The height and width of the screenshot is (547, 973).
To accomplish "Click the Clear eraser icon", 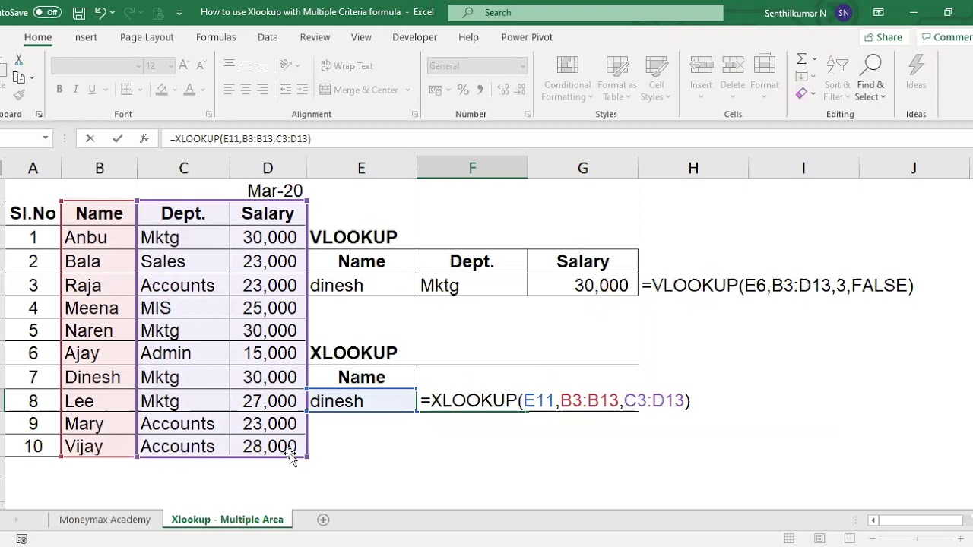I will [801, 93].
